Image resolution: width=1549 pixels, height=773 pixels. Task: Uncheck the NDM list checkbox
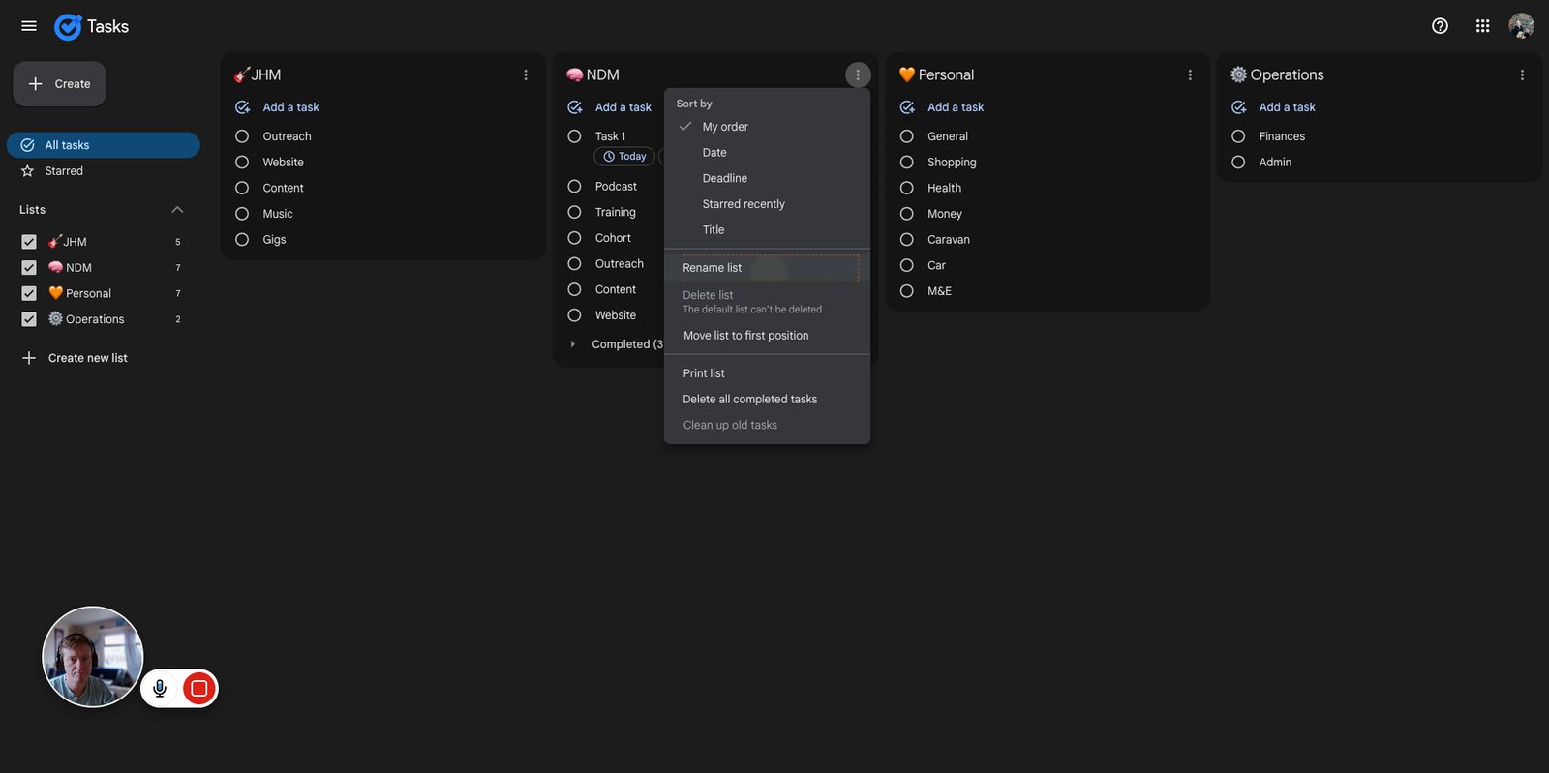coord(29,268)
